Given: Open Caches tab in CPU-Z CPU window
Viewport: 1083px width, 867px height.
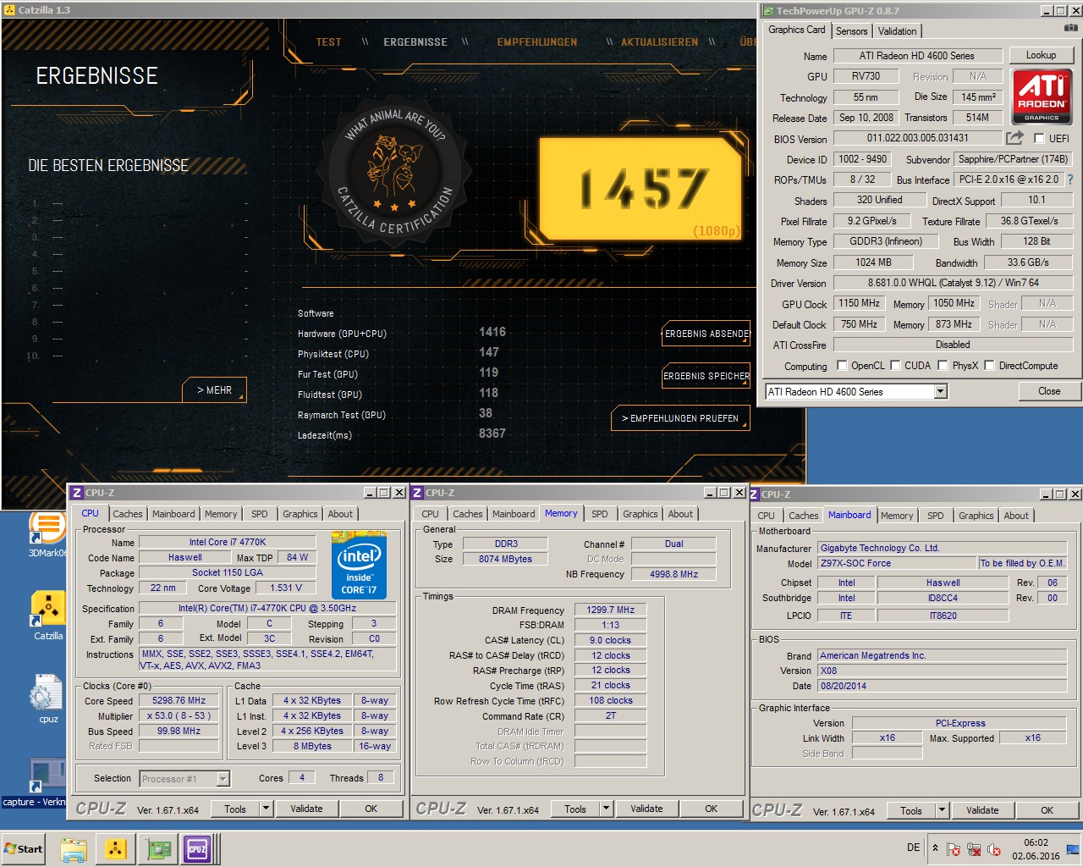Looking at the screenshot, I should [128, 514].
